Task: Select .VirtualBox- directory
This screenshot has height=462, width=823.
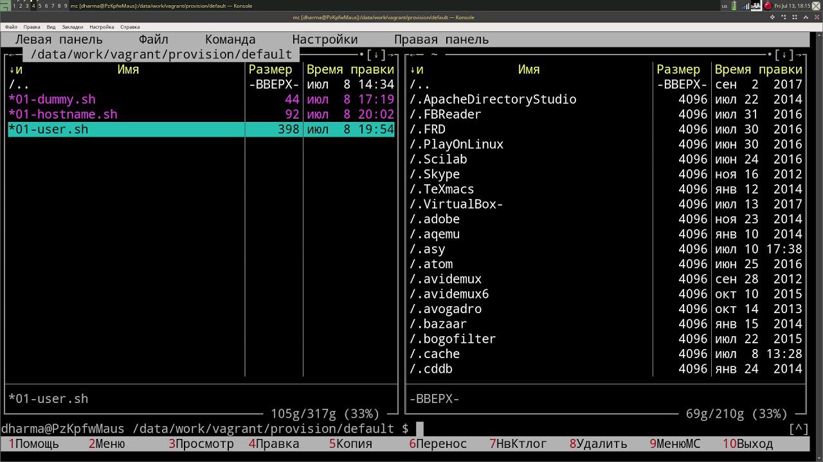Action: (x=606, y=204)
